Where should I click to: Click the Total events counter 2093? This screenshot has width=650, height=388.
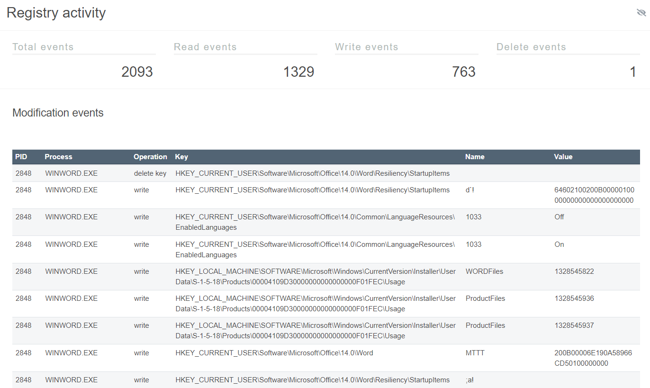tap(137, 72)
